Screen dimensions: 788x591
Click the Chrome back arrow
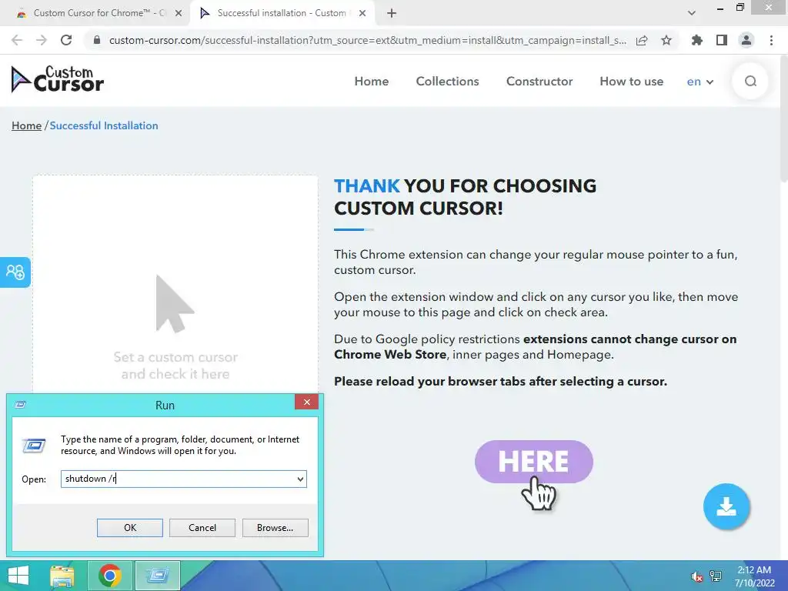(17, 40)
